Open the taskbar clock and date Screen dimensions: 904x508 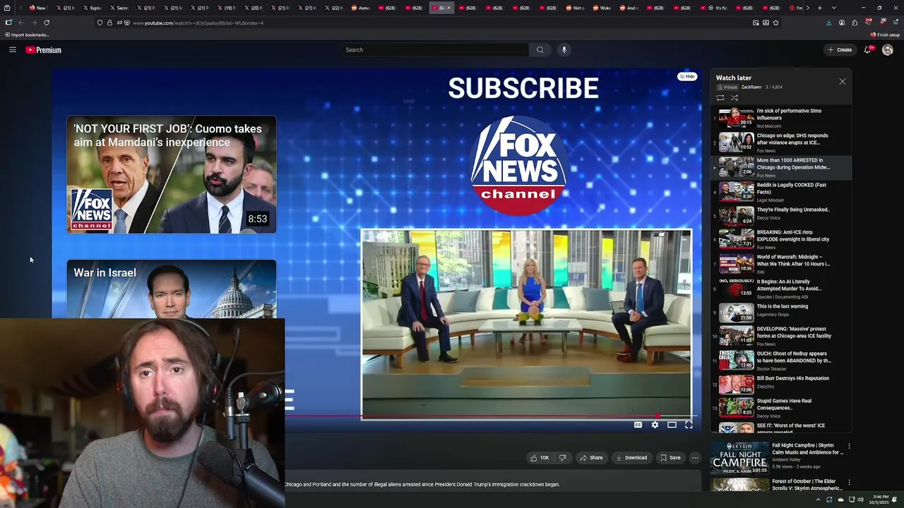pos(880,500)
